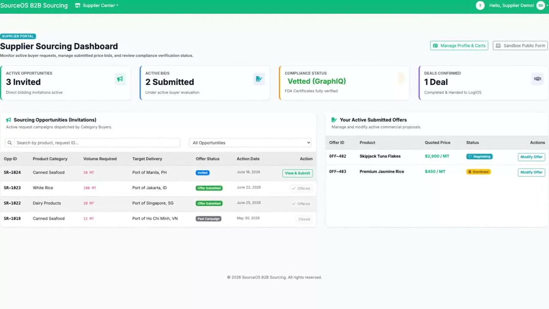Click Port of Ho Chi Minh, VN cell
Image resolution: width=549 pixels, height=309 pixels.
(155, 219)
